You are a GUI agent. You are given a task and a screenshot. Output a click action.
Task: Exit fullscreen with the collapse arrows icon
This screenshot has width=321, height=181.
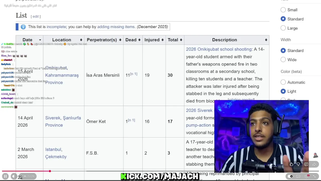pos(314,176)
